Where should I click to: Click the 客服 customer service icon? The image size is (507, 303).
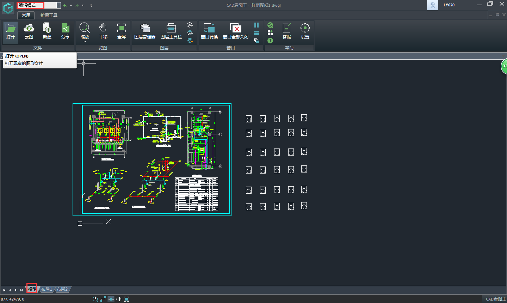(x=287, y=31)
